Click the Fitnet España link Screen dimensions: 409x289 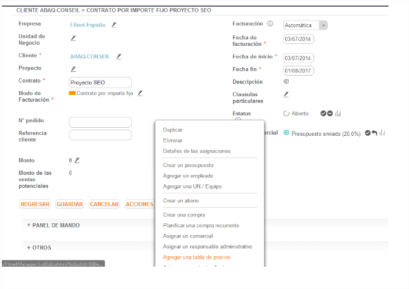pyautogui.click(x=88, y=25)
